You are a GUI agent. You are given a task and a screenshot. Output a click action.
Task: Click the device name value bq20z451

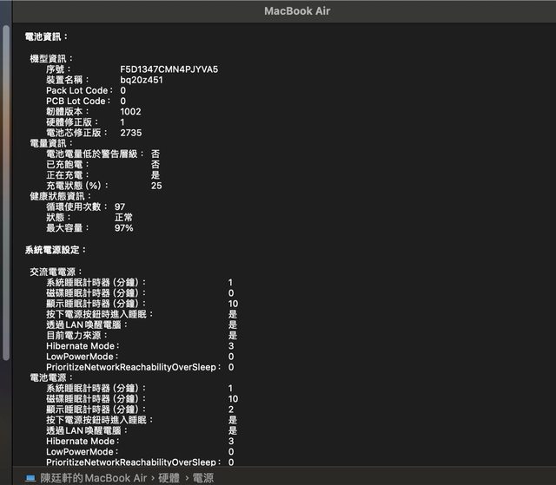(x=142, y=80)
